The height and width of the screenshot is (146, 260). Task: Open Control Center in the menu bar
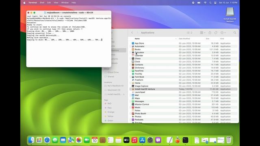[215, 3]
